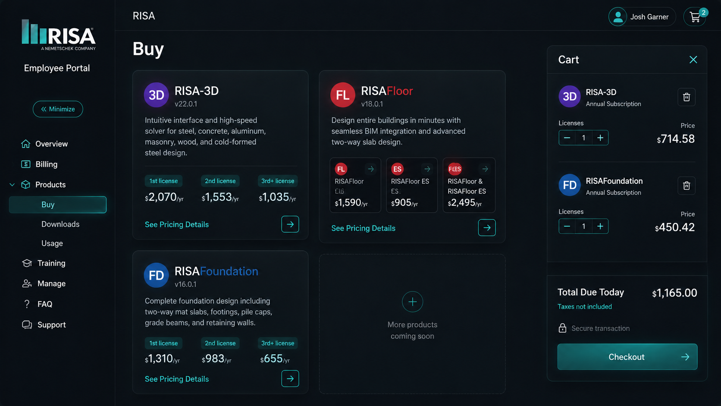Open the Downloads page

point(60,224)
